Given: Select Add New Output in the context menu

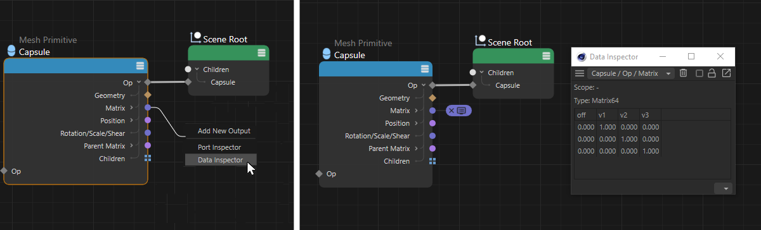Looking at the screenshot, I should [x=224, y=131].
